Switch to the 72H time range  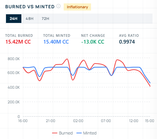[45, 18]
